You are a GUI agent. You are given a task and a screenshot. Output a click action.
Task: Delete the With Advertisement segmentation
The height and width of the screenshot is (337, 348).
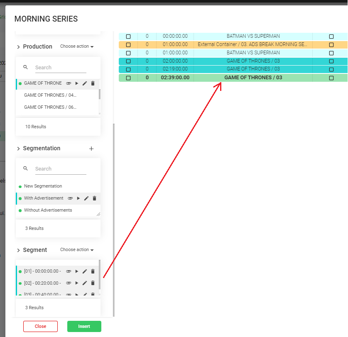click(94, 198)
